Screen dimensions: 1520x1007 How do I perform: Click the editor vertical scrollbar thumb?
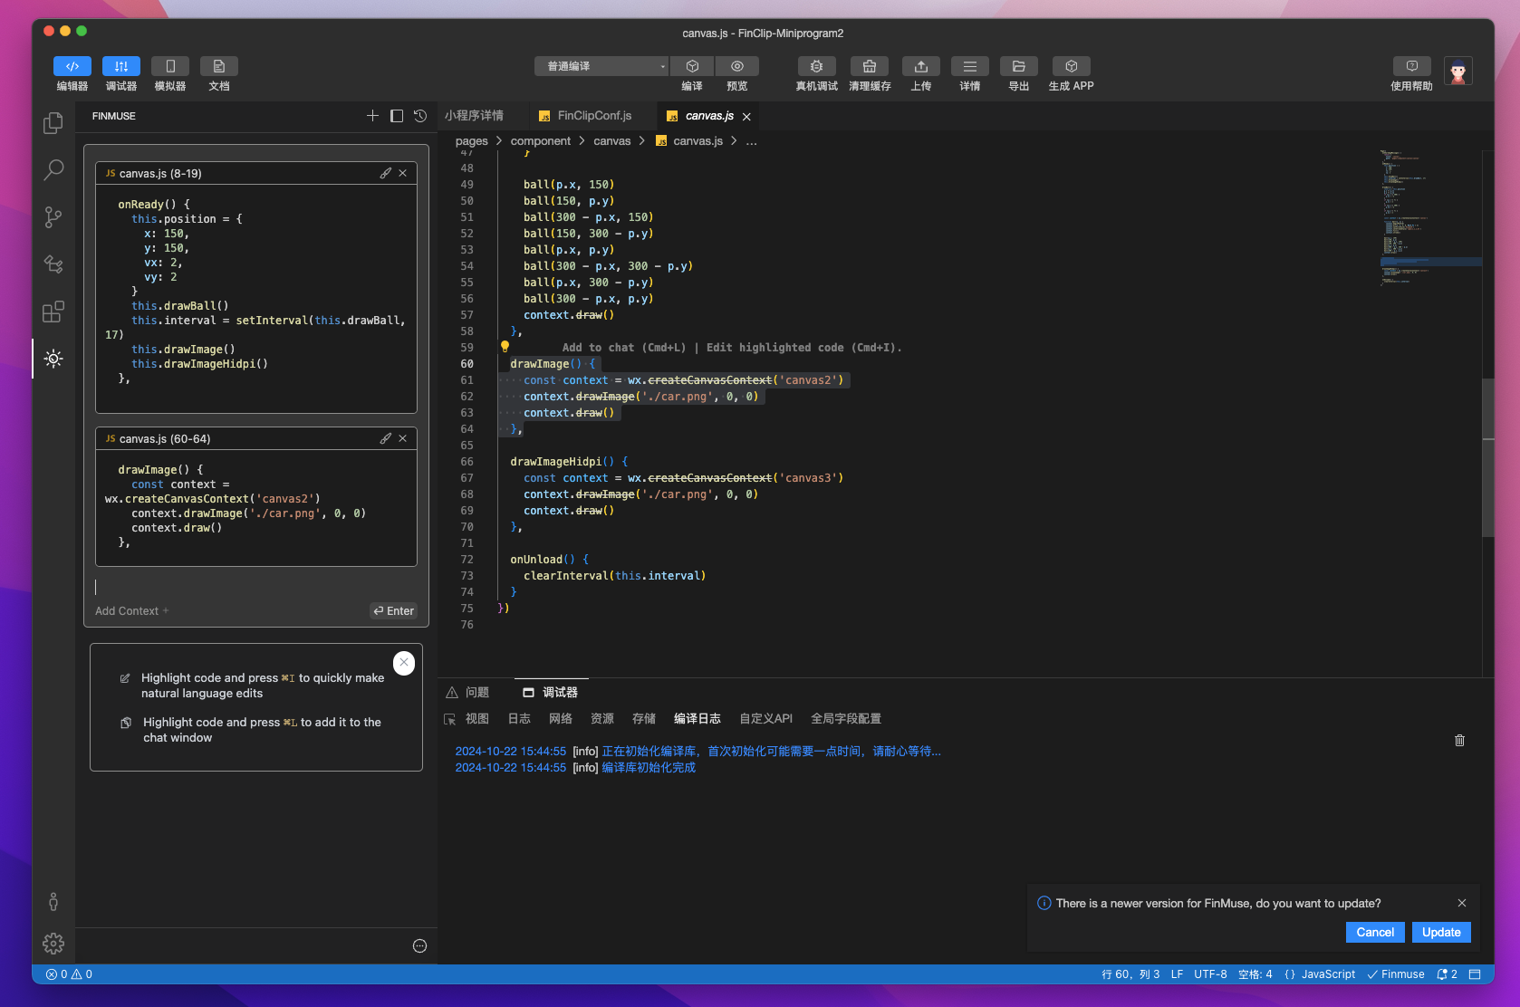point(1487,457)
